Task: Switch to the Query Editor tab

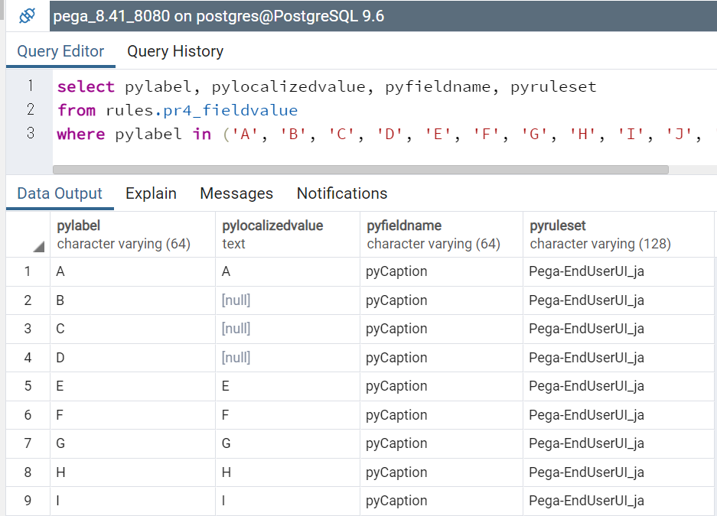Action: coord(60,51)
